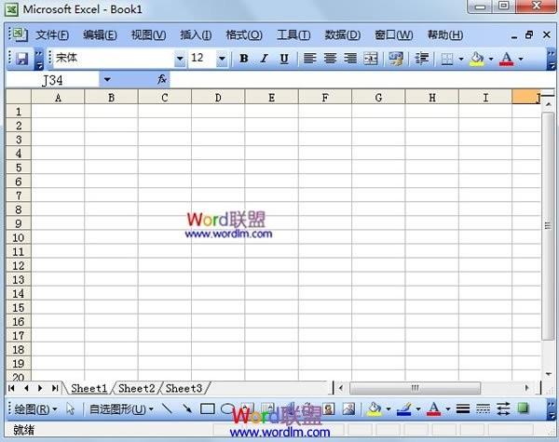
Task: Click into the formula bar
Action: (361, 79)
